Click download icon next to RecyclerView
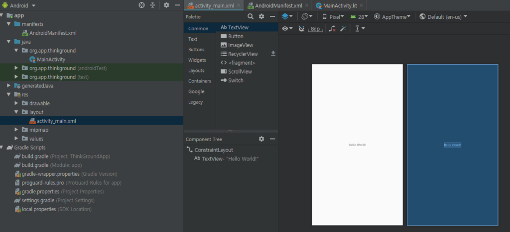 [x=273, y=54]
